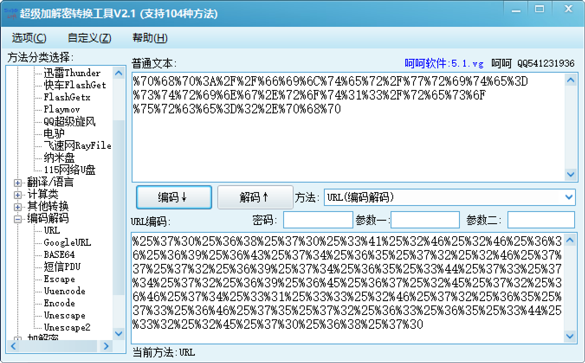Collapse the 编码解码 tree category
The height and width of the screenshot is (363, 585).
tap(18, 219)
